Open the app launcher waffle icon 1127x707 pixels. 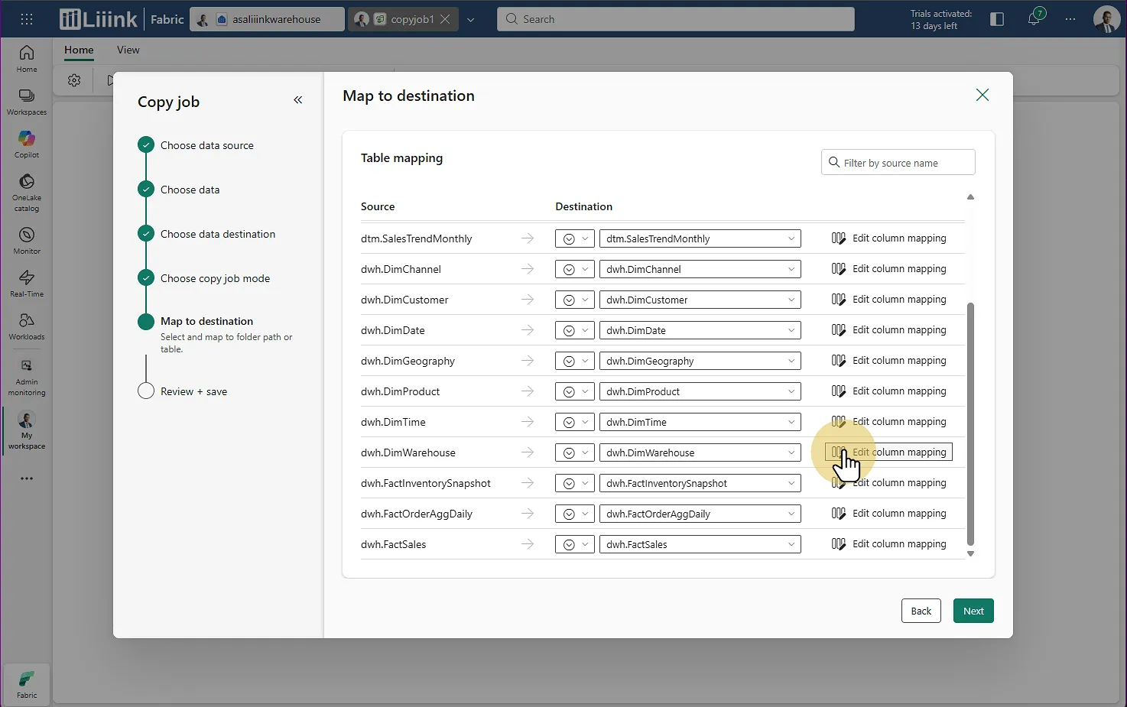pyautogui.click(x=27, y=19)
